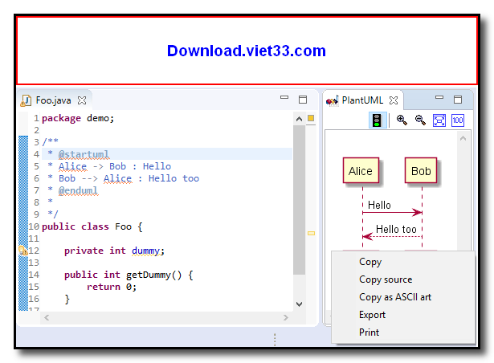Select the Foo.java editor tab

51,100
